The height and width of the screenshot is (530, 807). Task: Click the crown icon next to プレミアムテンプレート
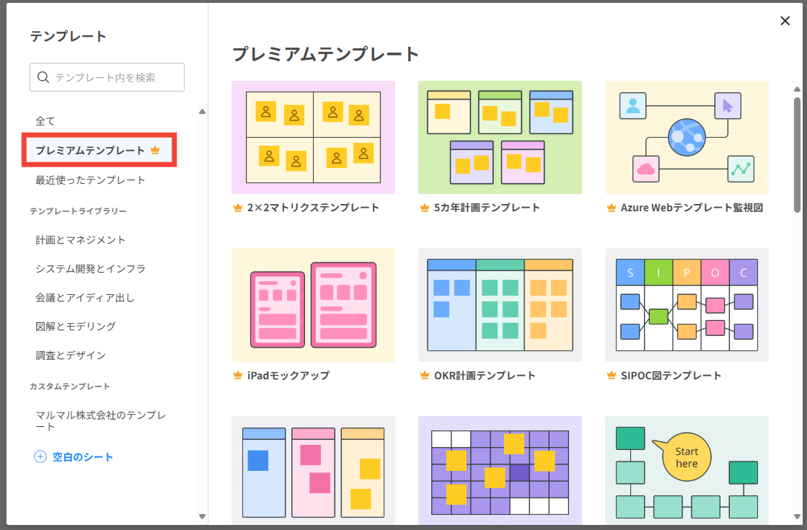[x=154, y=151]
